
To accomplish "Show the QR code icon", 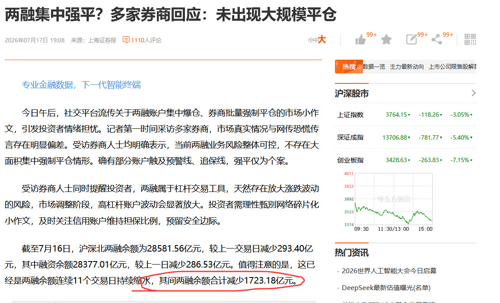I will coord(470,39).
